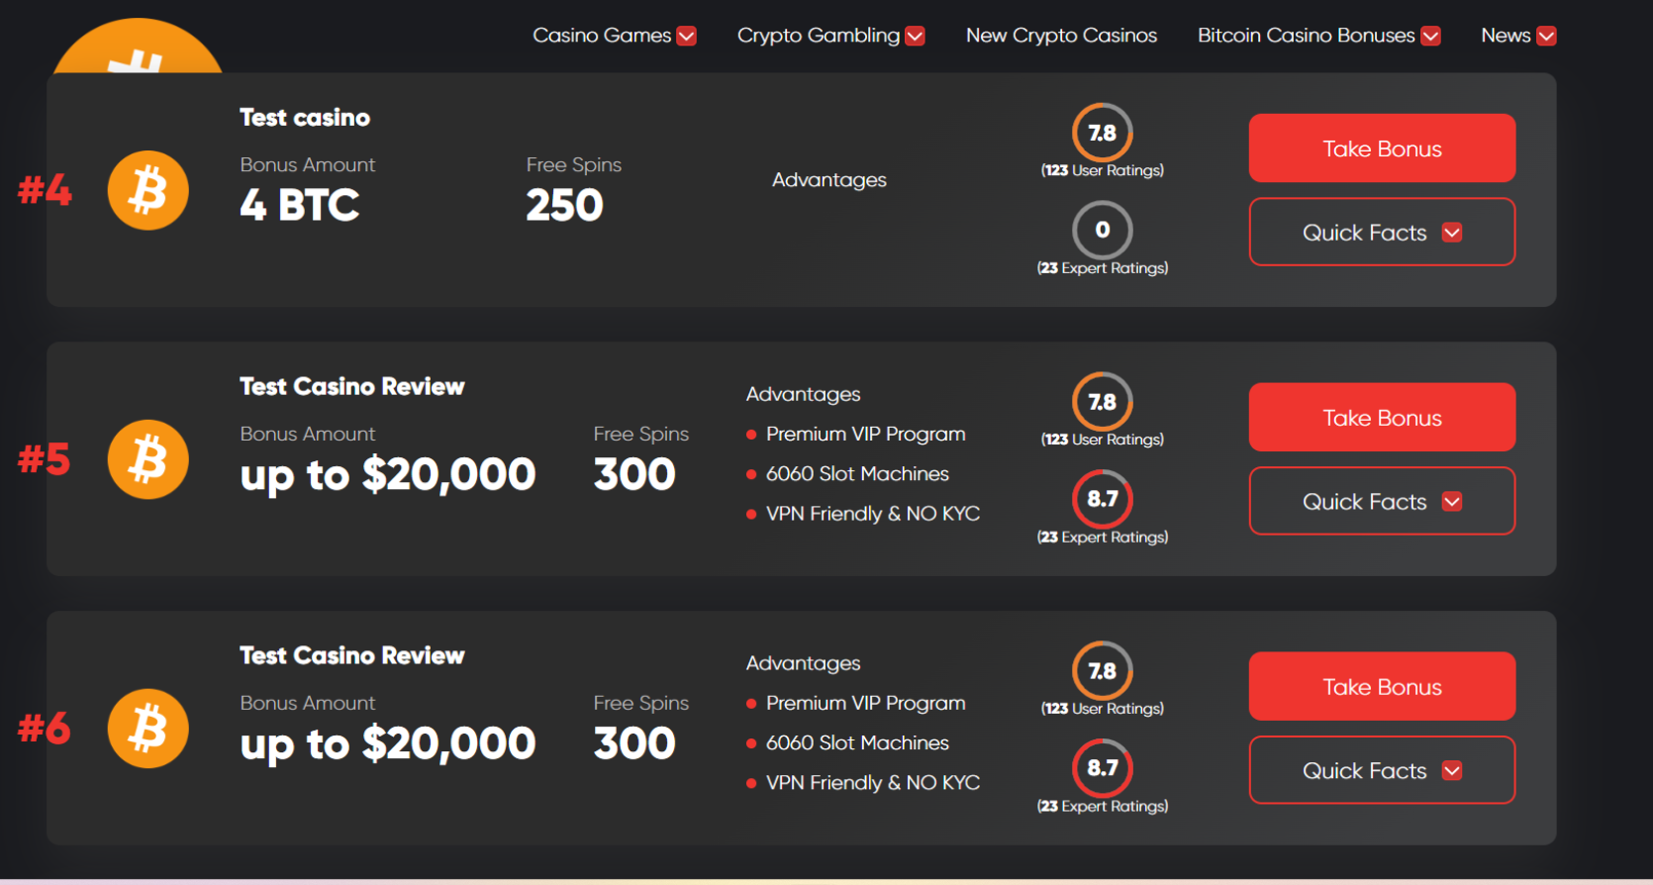Click the Bitcoin logo in the #6 row
This screenshot has width=1653, height=885.
pyautogui.click(x=148, y=729)
